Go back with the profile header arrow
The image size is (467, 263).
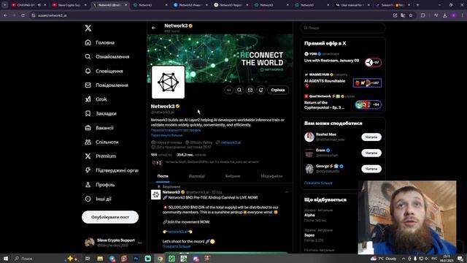[x=154, y=28]
